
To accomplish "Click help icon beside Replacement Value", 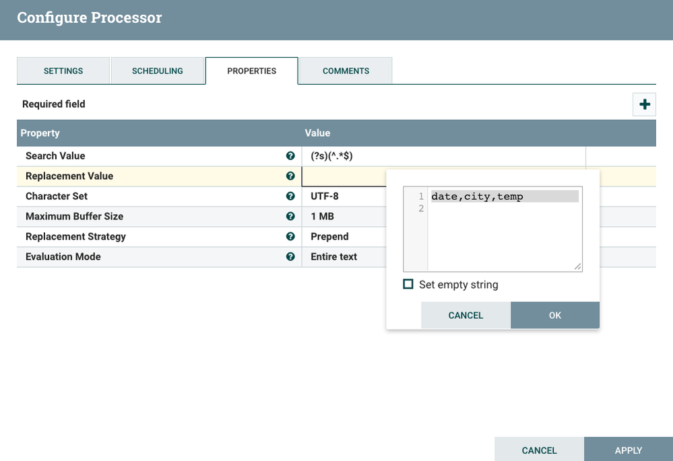I will 290,176.
